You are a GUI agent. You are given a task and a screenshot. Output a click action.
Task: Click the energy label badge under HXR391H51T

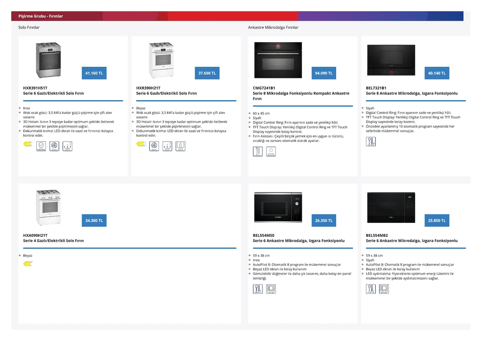pyautogui.click(x=27, y=144)
